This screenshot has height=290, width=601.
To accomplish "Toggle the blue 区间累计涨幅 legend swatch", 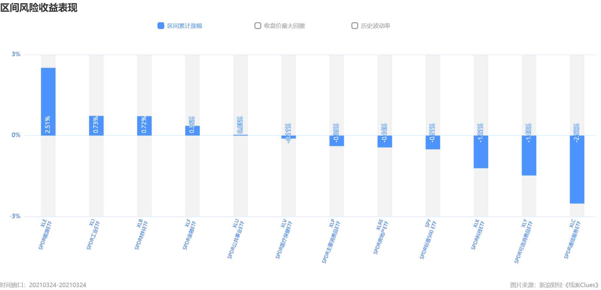I will coord(161,26).
